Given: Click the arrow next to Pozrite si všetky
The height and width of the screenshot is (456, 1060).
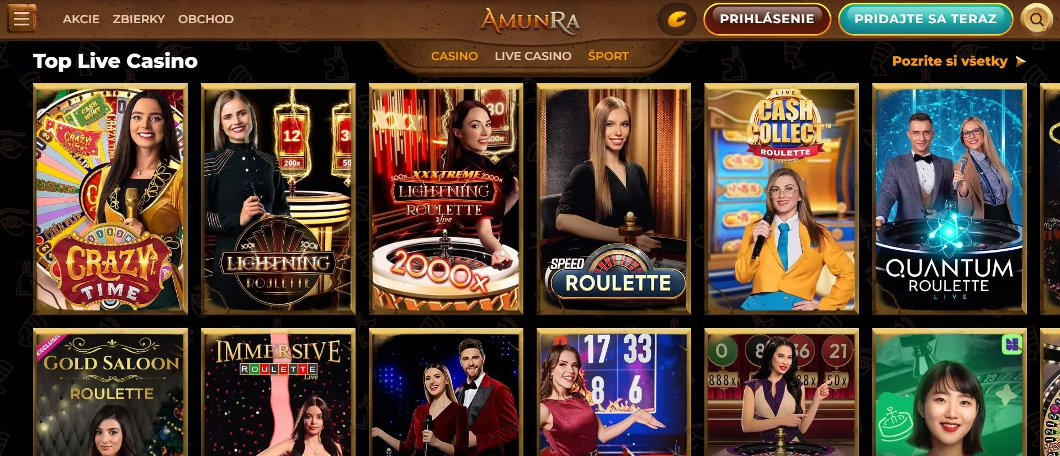Looking at the screenshot, I should [x=1020, y=61].
